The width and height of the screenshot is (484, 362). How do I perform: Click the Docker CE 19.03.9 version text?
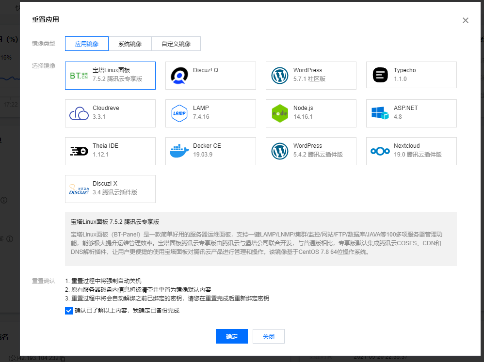click(203, 155)
